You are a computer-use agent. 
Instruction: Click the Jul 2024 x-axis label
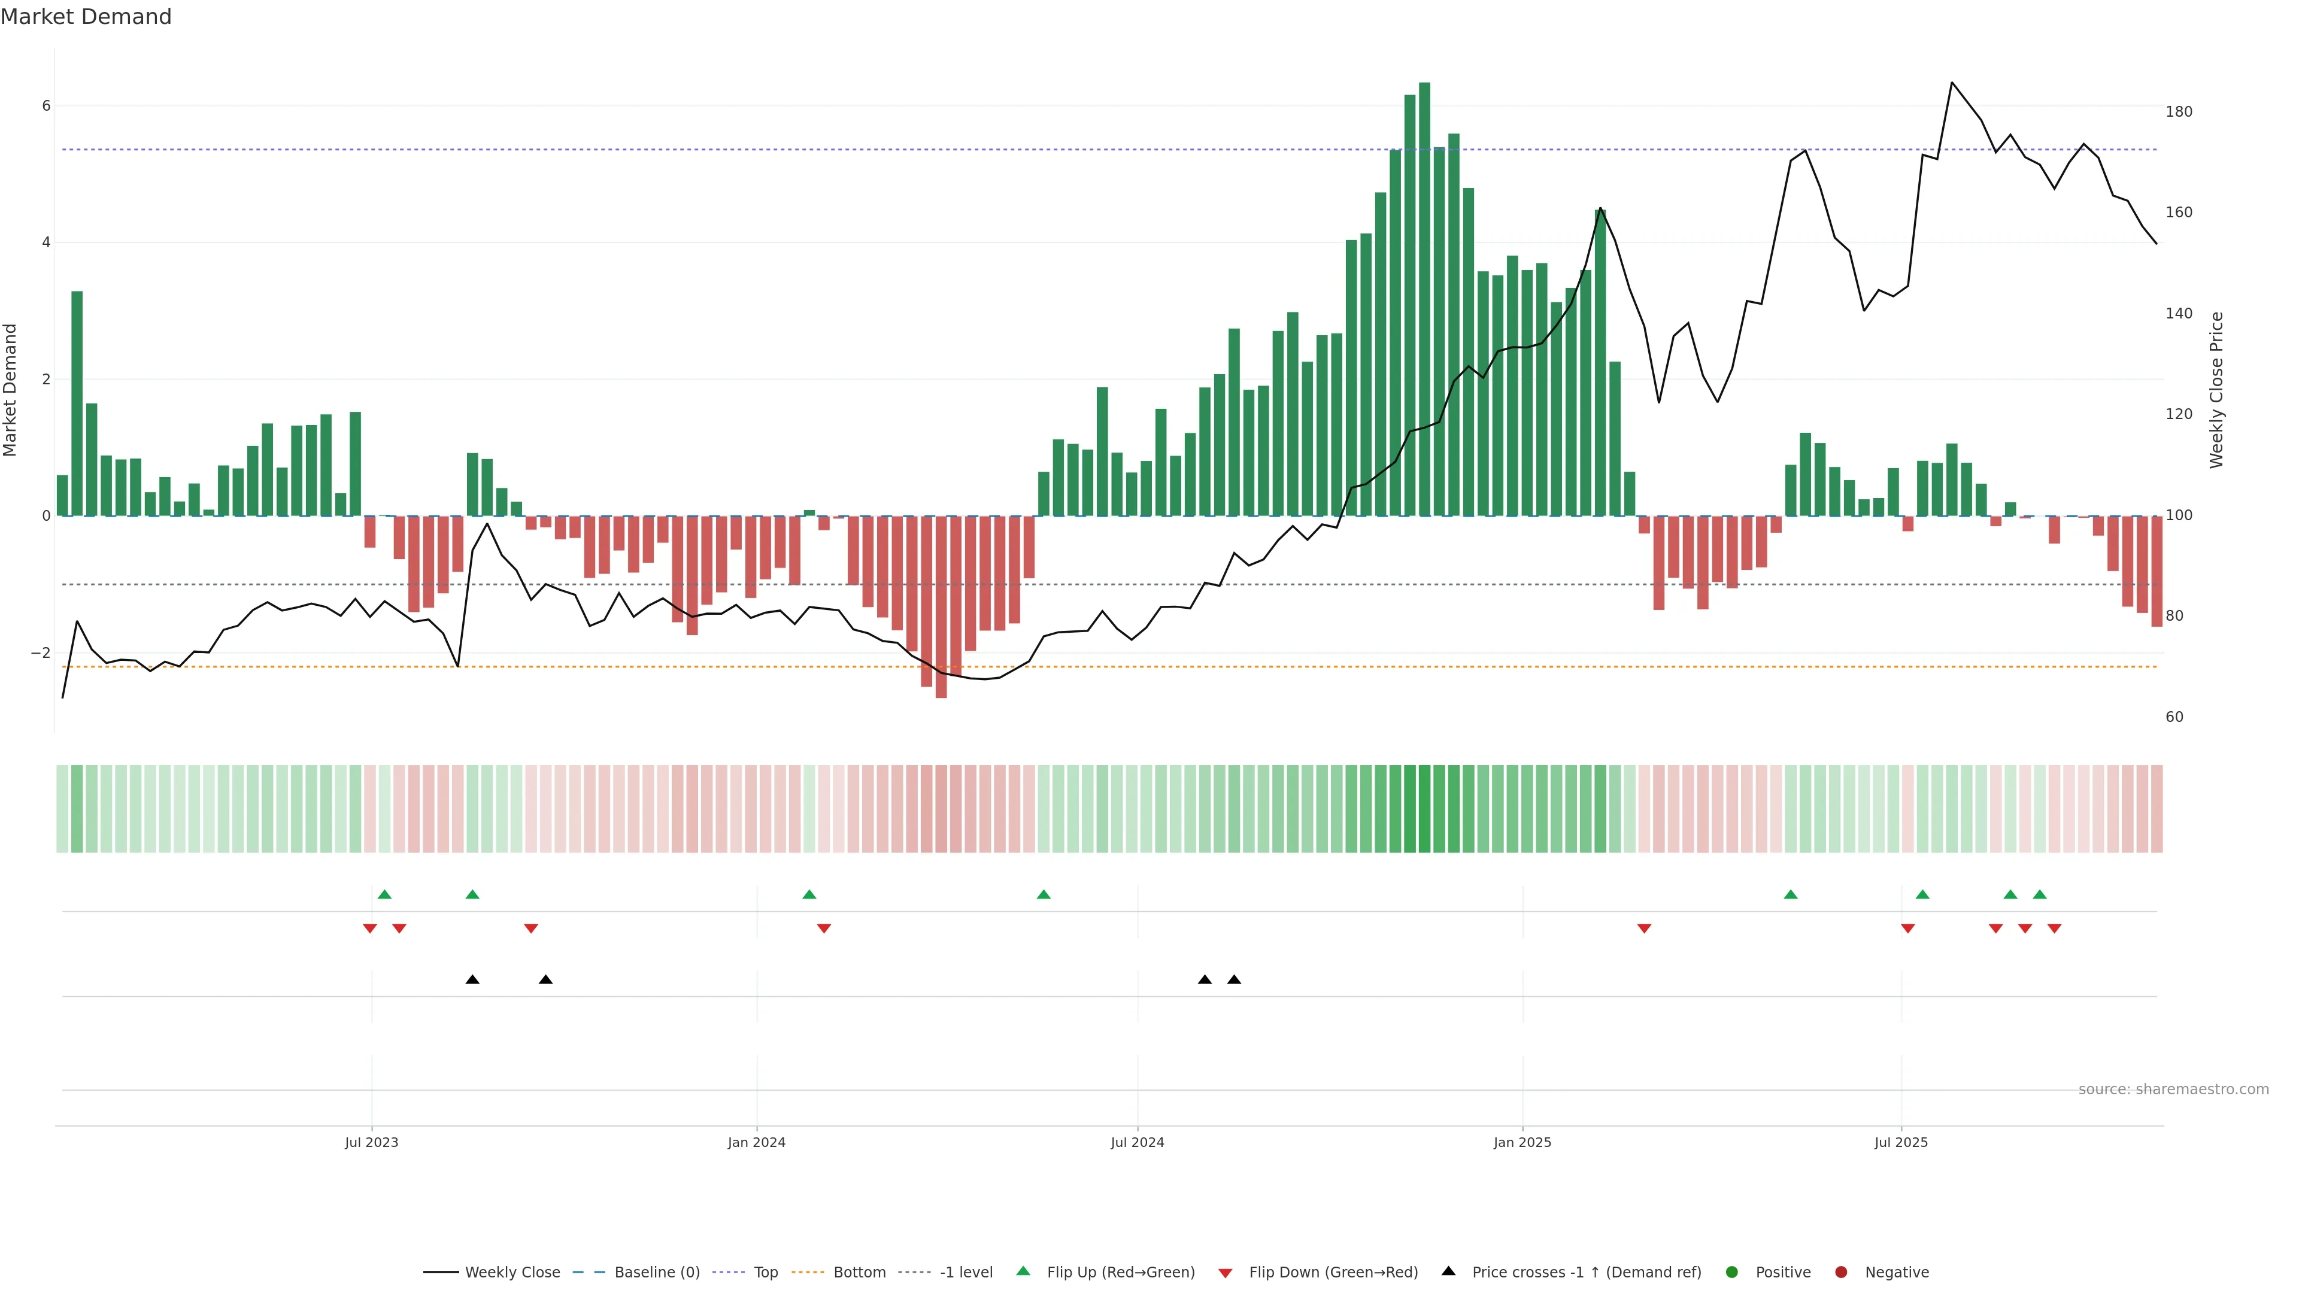pyautogui.click(x=1137, y=1142)
